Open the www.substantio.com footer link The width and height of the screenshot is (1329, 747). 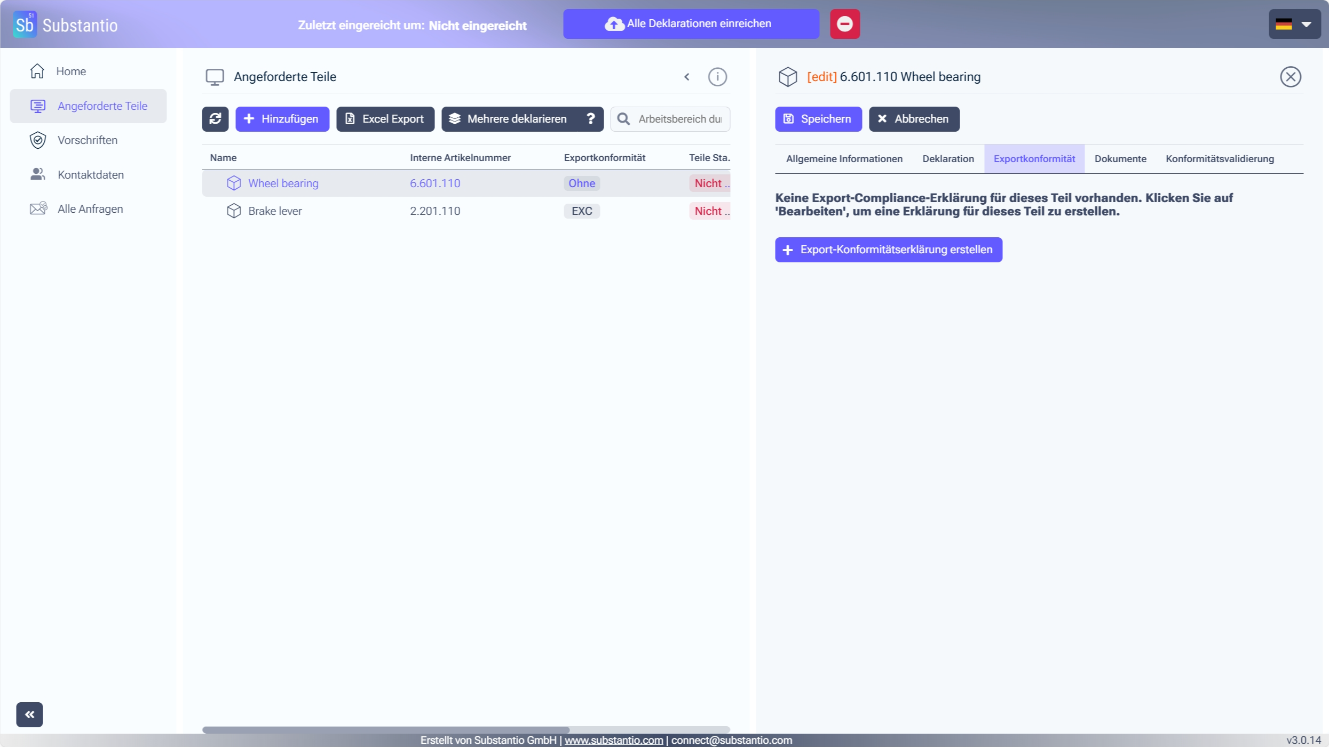pos(614,740)
